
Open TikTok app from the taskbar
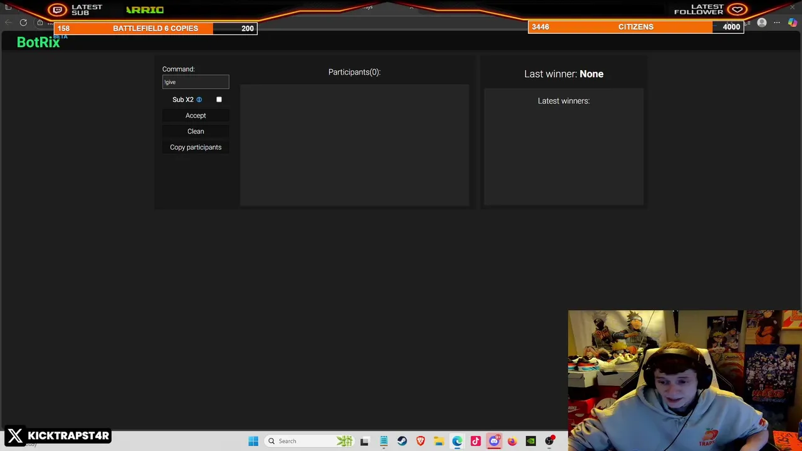pos(476,441)
